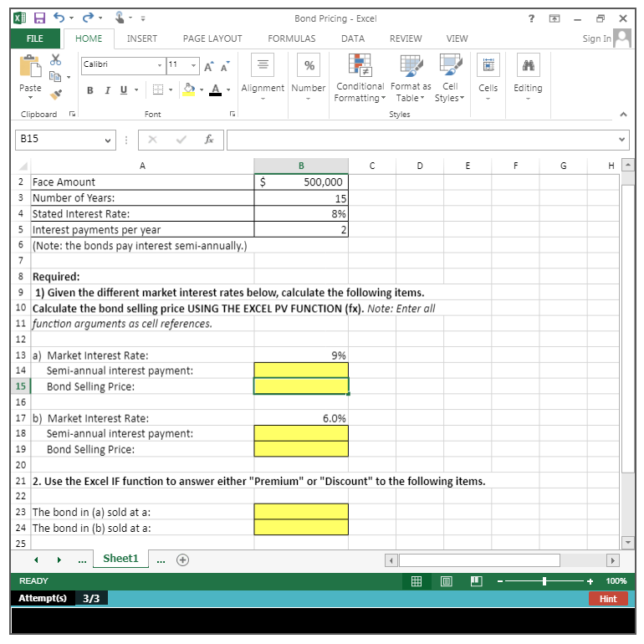This screenshot has height=644, width=644.
Task: Select cell B14 Semi-annual interest payment
Action: [301, 370]
